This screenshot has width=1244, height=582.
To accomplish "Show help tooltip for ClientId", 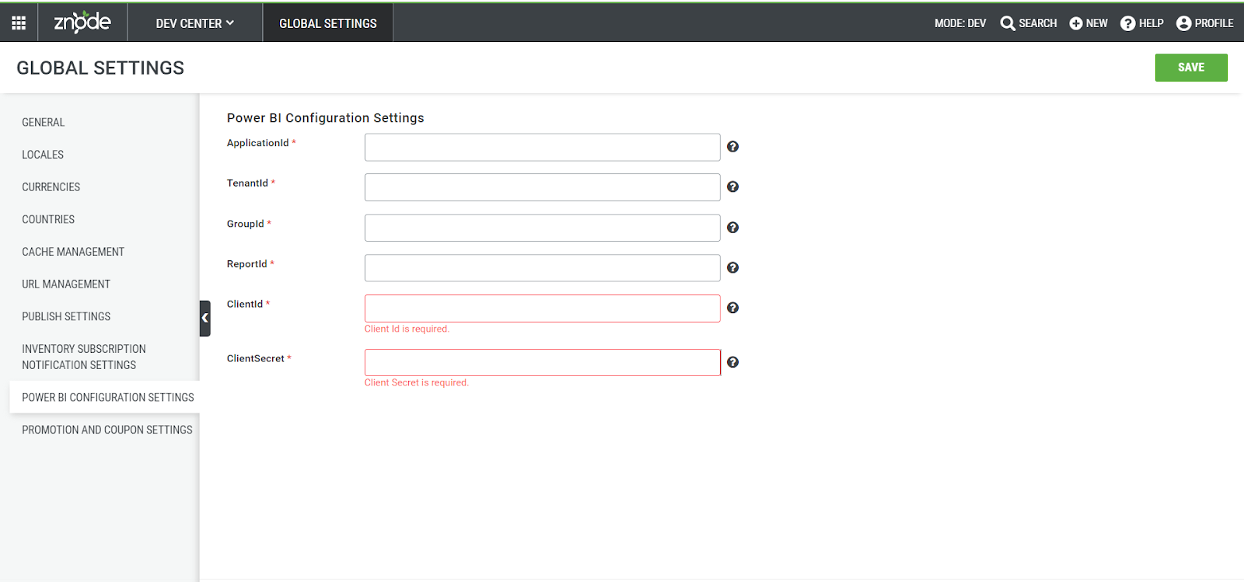I will [x=732, y=308].
